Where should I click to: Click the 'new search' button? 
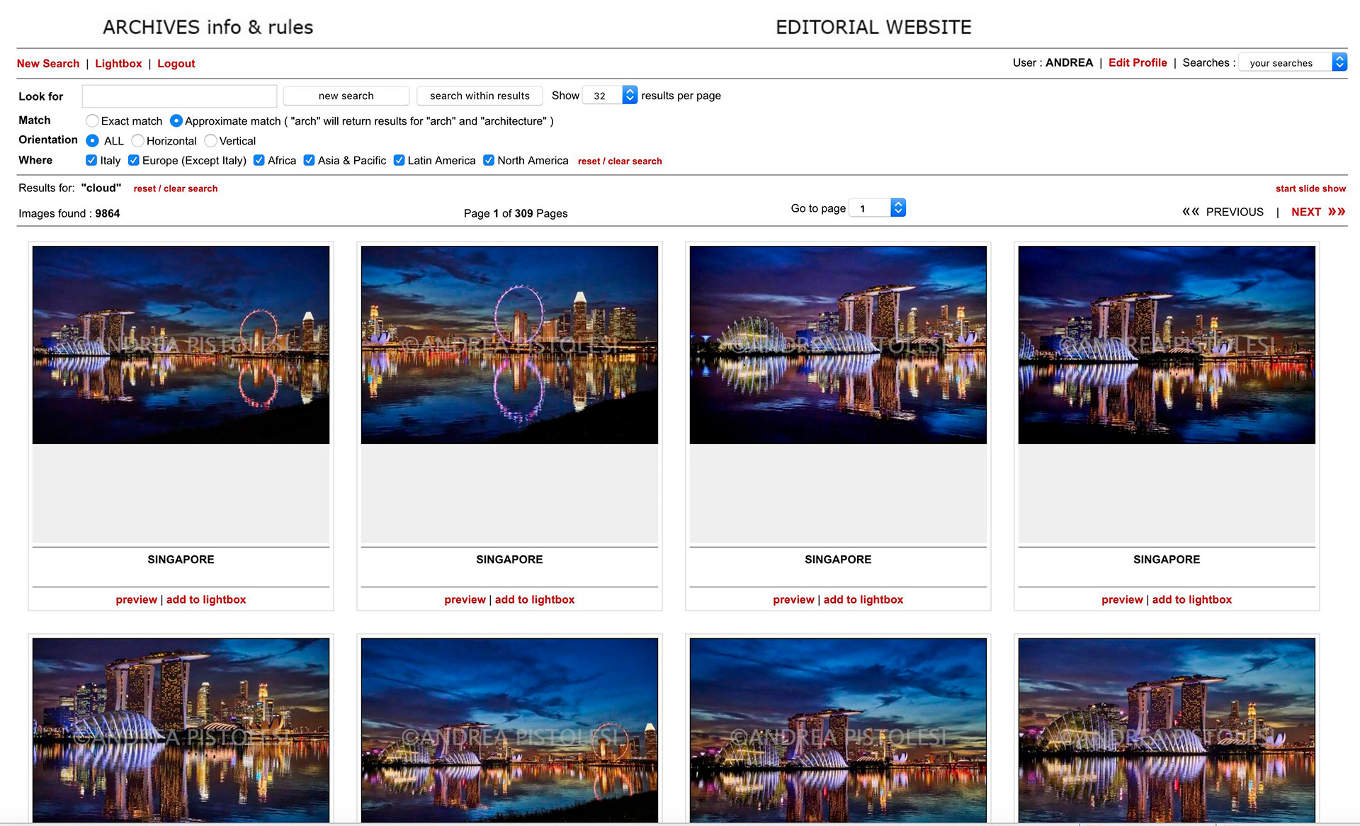[x=346, y=96]
